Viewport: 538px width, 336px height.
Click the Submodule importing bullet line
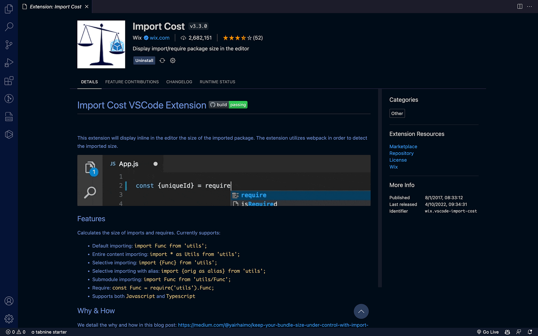click(161, 280)
